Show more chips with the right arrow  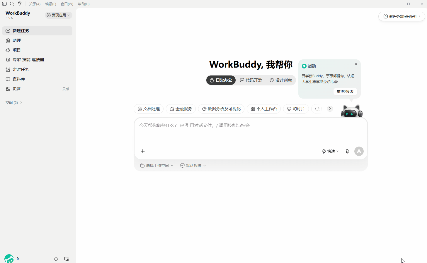pos(330,109)
